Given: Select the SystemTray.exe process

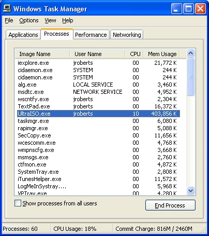Looking at the screenshot, I should pos(98,172).
